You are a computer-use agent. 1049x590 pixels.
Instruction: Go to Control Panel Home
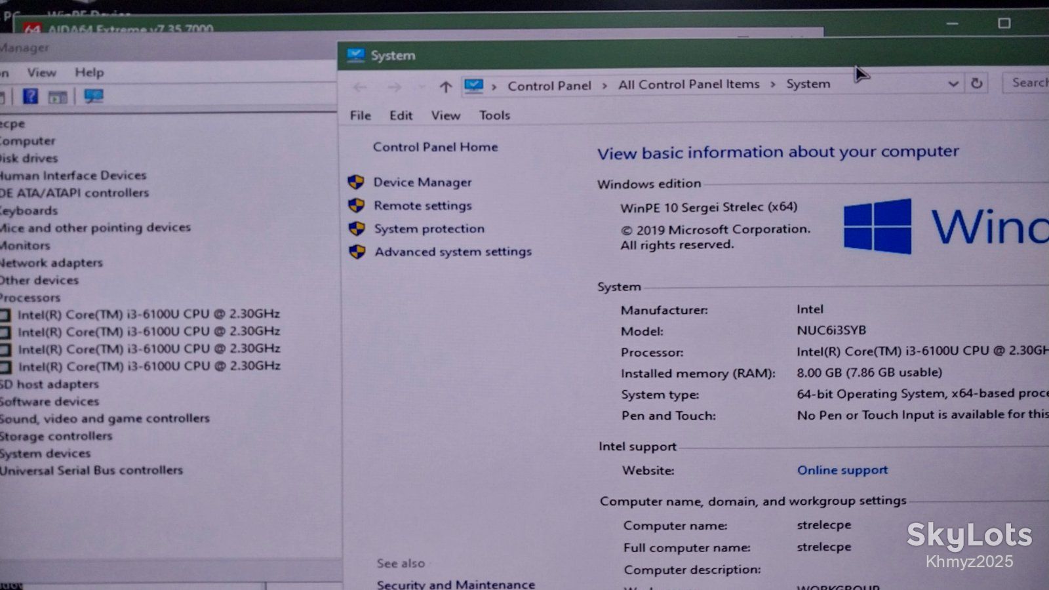coord(435,147)
